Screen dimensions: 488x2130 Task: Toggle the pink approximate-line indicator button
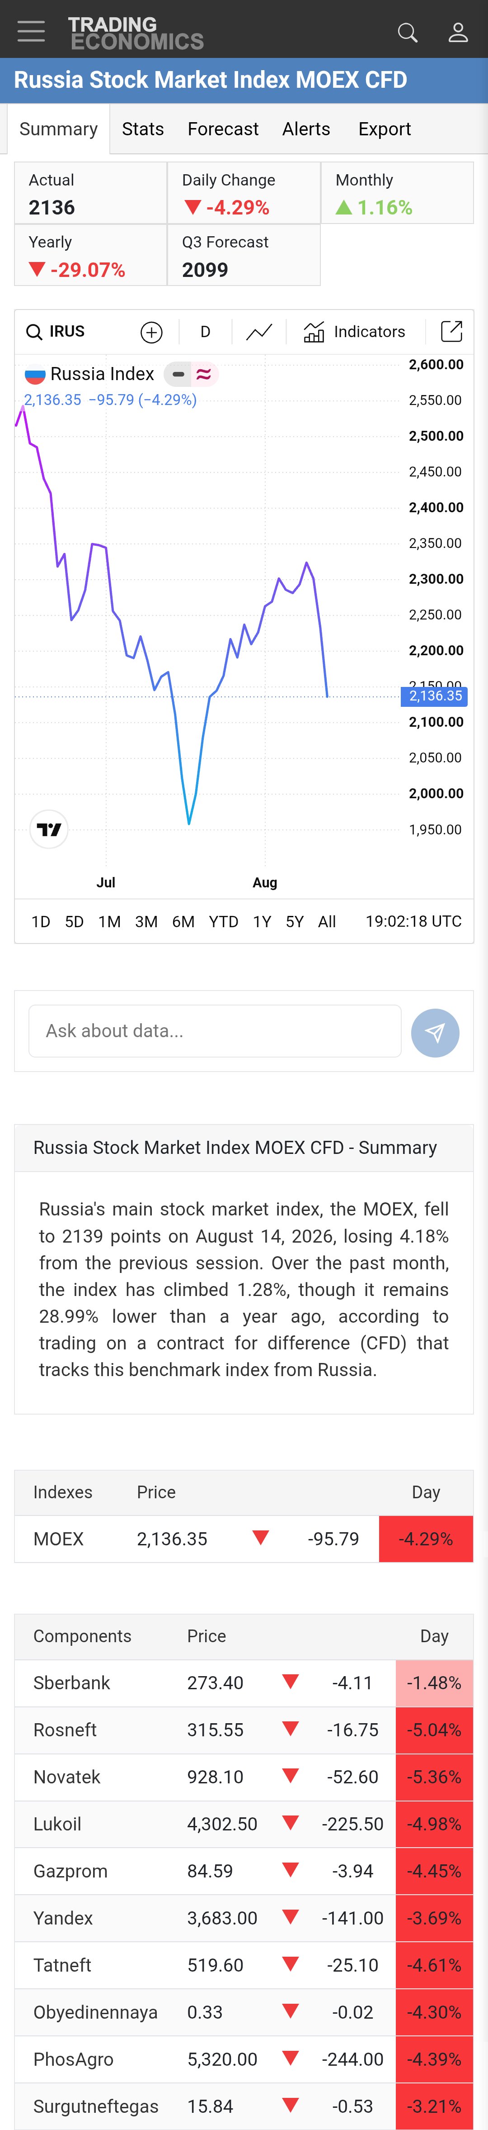tap(204, 375)
